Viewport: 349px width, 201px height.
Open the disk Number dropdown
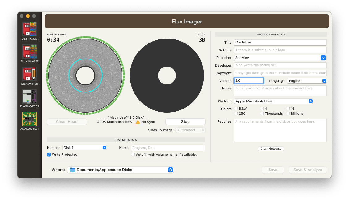pyautogui.click(x=85, y=148)
